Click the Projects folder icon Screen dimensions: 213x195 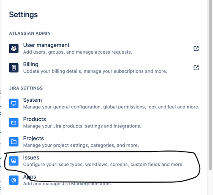pyautogui.click(x=14, y=142)
